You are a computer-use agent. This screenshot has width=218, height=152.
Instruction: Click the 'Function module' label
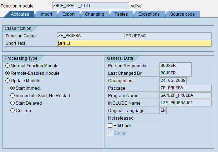tap(17, 6)
